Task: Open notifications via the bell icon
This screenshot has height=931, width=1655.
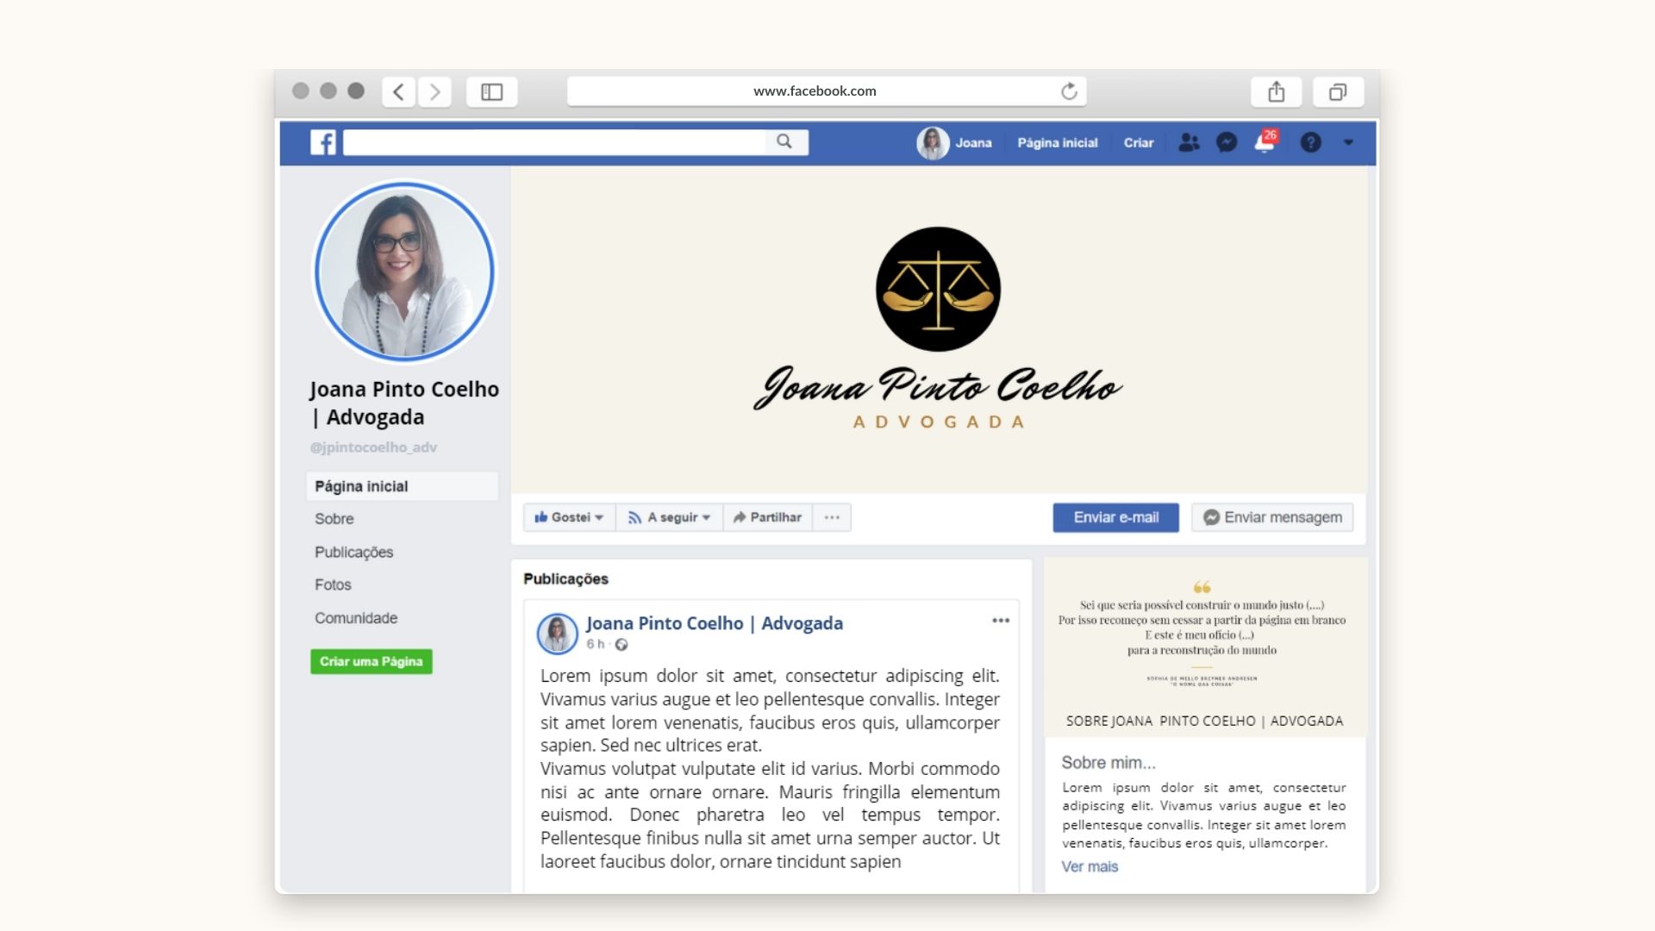Action: (x=1263, y=144)
